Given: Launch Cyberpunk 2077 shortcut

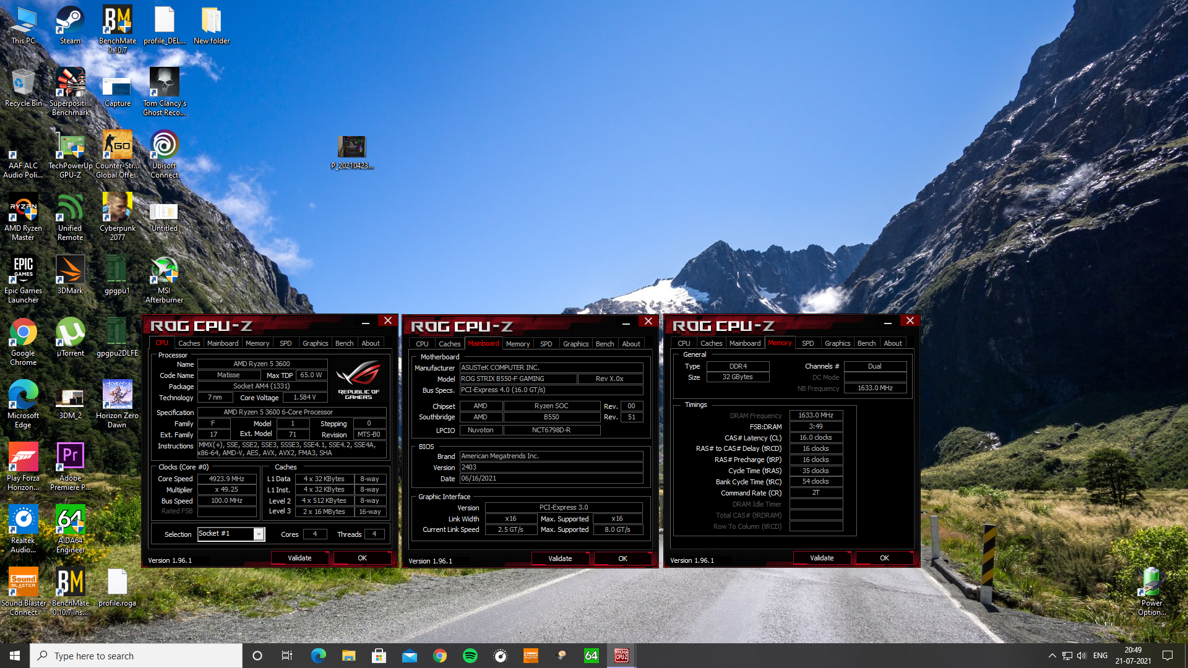Looking at the screenshot, I should [x=117, y=217].
